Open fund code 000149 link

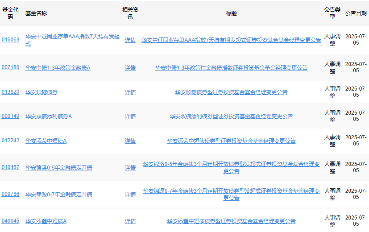pyautogui.click(x=10, y=116)
